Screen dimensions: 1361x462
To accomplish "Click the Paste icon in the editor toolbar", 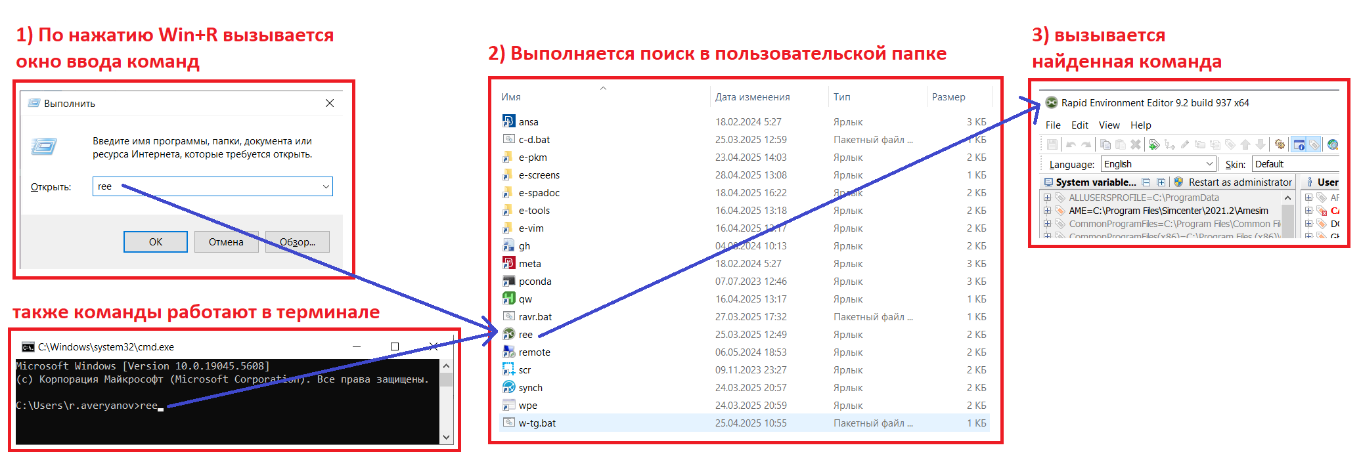I will pos(1121,144).
